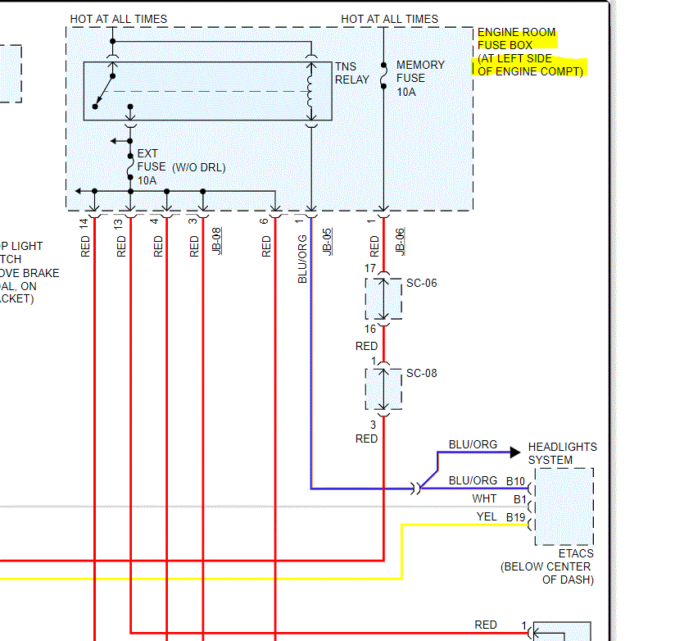This screenshot has width=684, height=641.
Task: Click the pin 3 RED wire label by JB-08
Action: (194, 246)
